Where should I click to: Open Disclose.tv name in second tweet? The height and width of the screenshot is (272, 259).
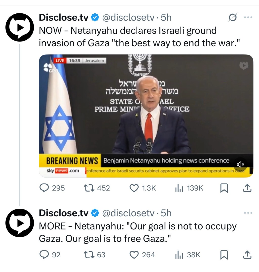coord(63,213)
